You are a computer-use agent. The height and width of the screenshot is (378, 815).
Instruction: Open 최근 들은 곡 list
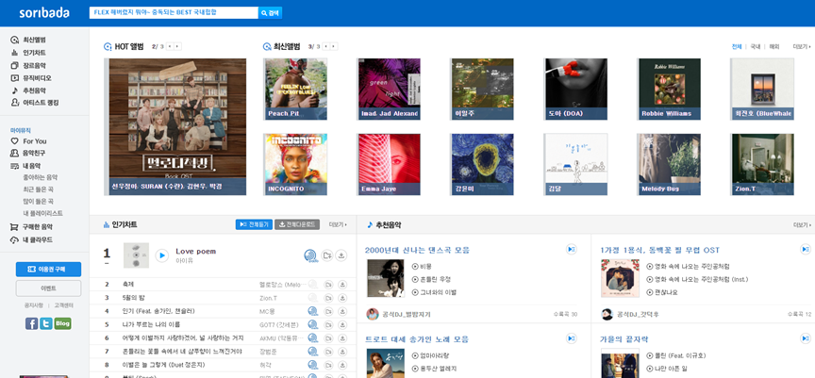point(38,189)
